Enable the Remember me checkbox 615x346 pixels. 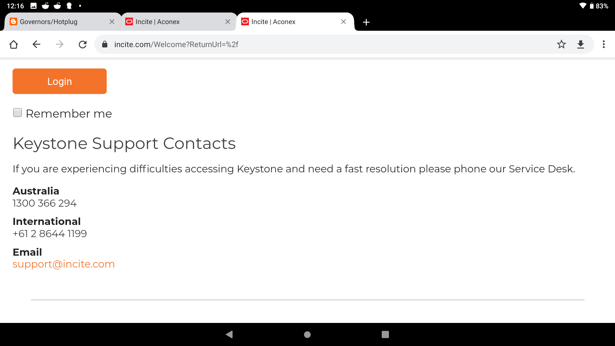coord(18,113)
